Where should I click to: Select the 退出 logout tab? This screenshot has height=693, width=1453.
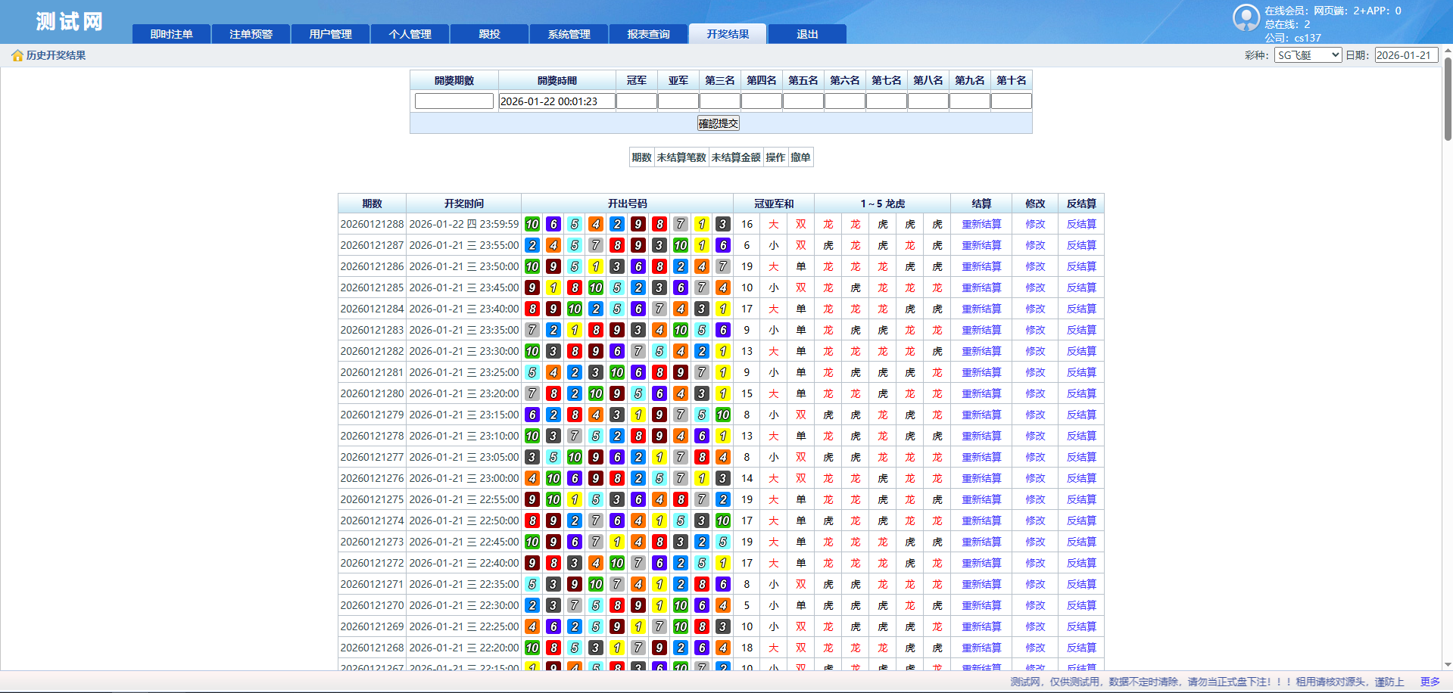pyautogui.click(x=807, y=34)
